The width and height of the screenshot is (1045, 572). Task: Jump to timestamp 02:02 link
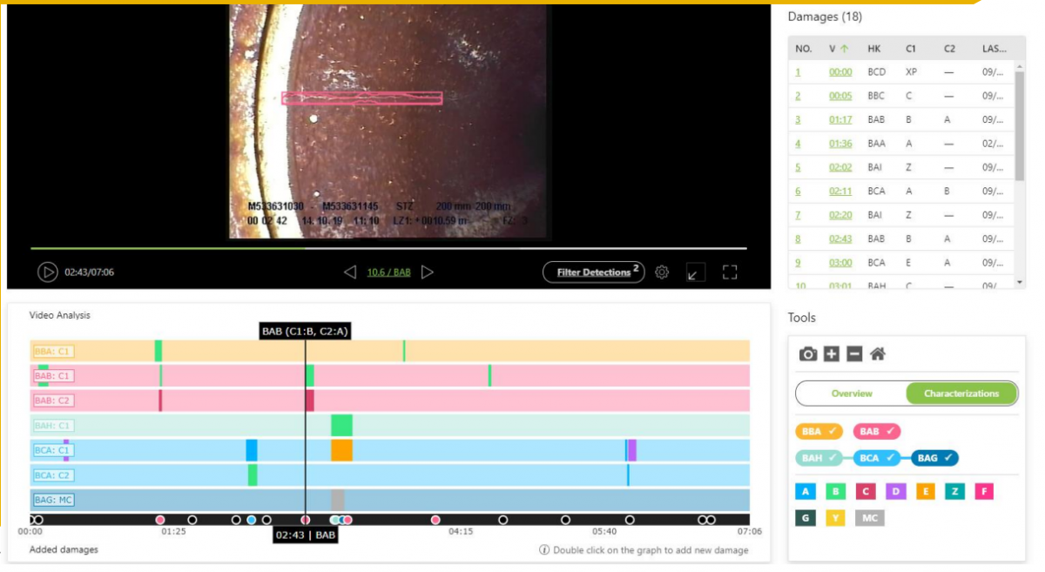(840, 167)
